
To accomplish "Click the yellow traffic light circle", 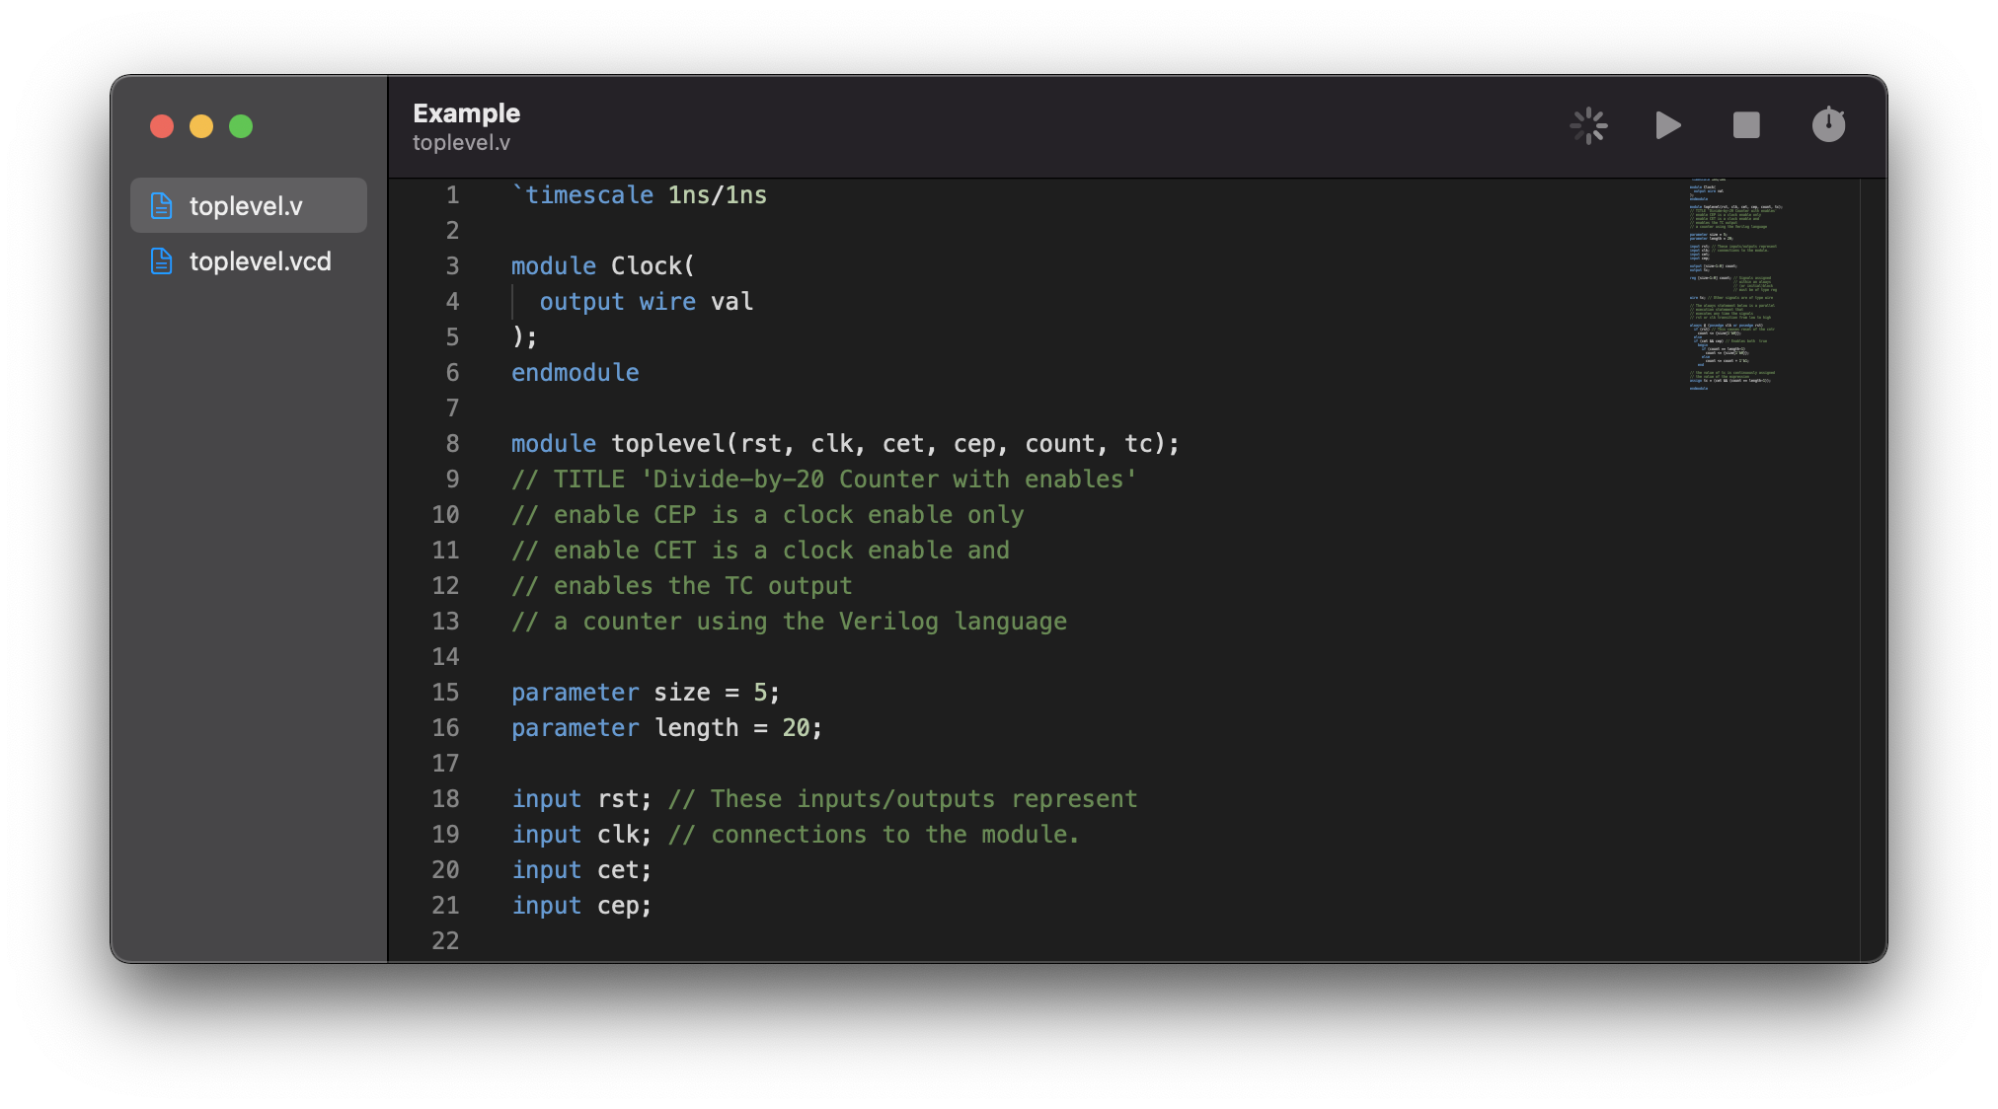I will pyautogui.click(x=200, y=126).
